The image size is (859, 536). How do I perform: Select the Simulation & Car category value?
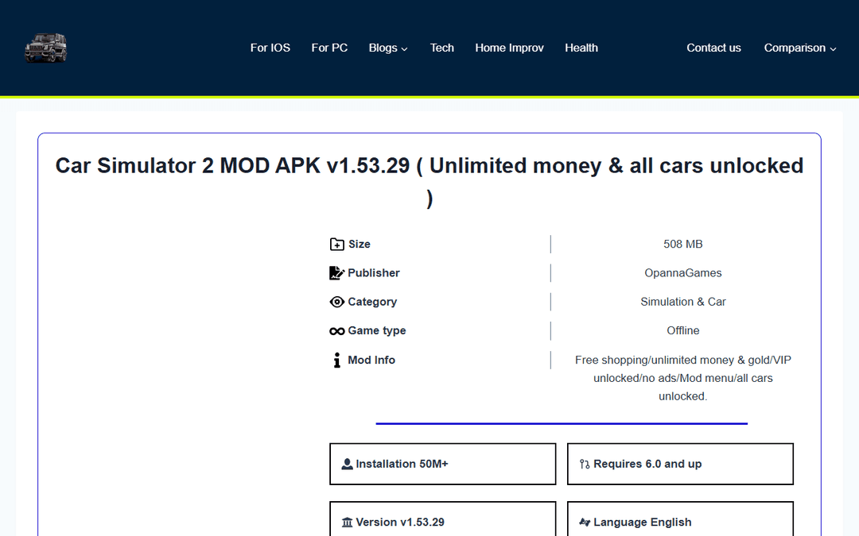click(x=682, y=302)
